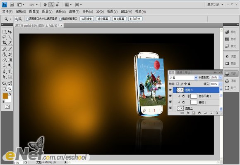
Task: Open the arrange documents dropdown
Action: [68, 5]
